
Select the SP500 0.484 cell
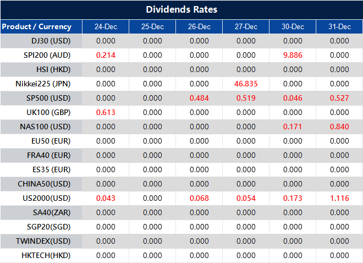click(199, 98)
